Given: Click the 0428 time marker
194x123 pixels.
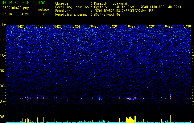Looking at the screenshot, I should point(150,26).
